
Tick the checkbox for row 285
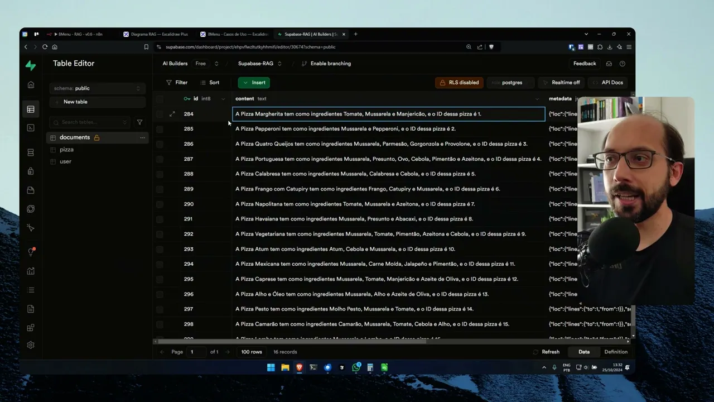click(160, 129)
